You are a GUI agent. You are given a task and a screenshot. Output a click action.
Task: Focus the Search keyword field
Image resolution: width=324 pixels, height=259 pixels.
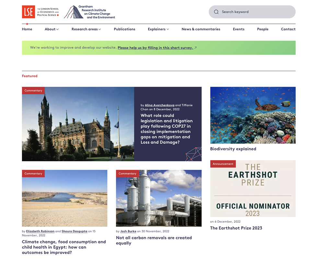pos(252,12)
